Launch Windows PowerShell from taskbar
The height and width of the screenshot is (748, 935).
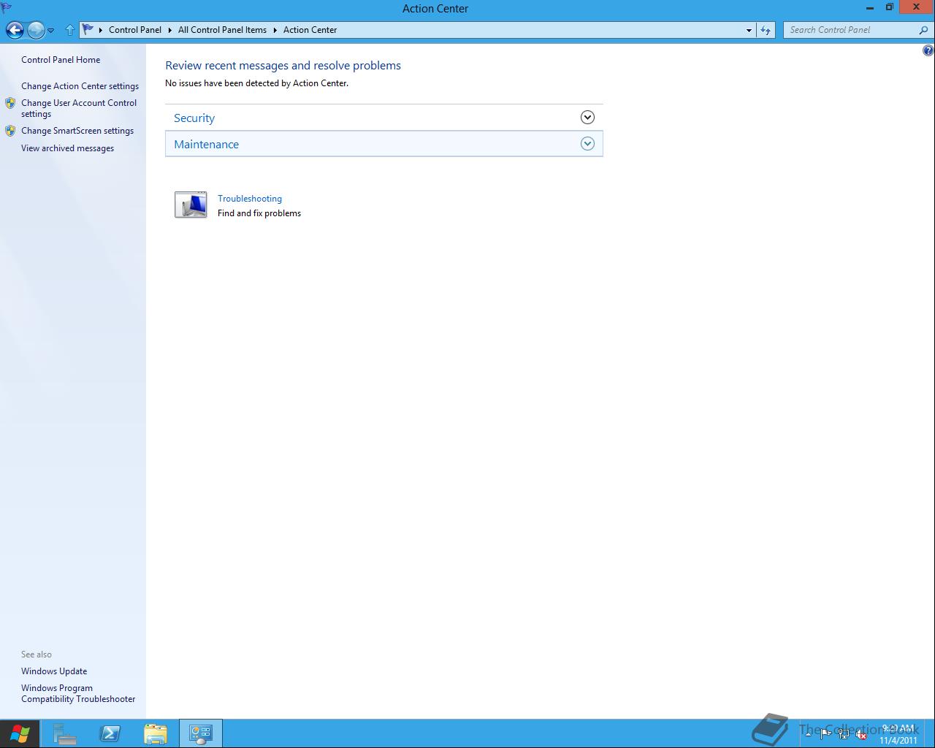110,733
